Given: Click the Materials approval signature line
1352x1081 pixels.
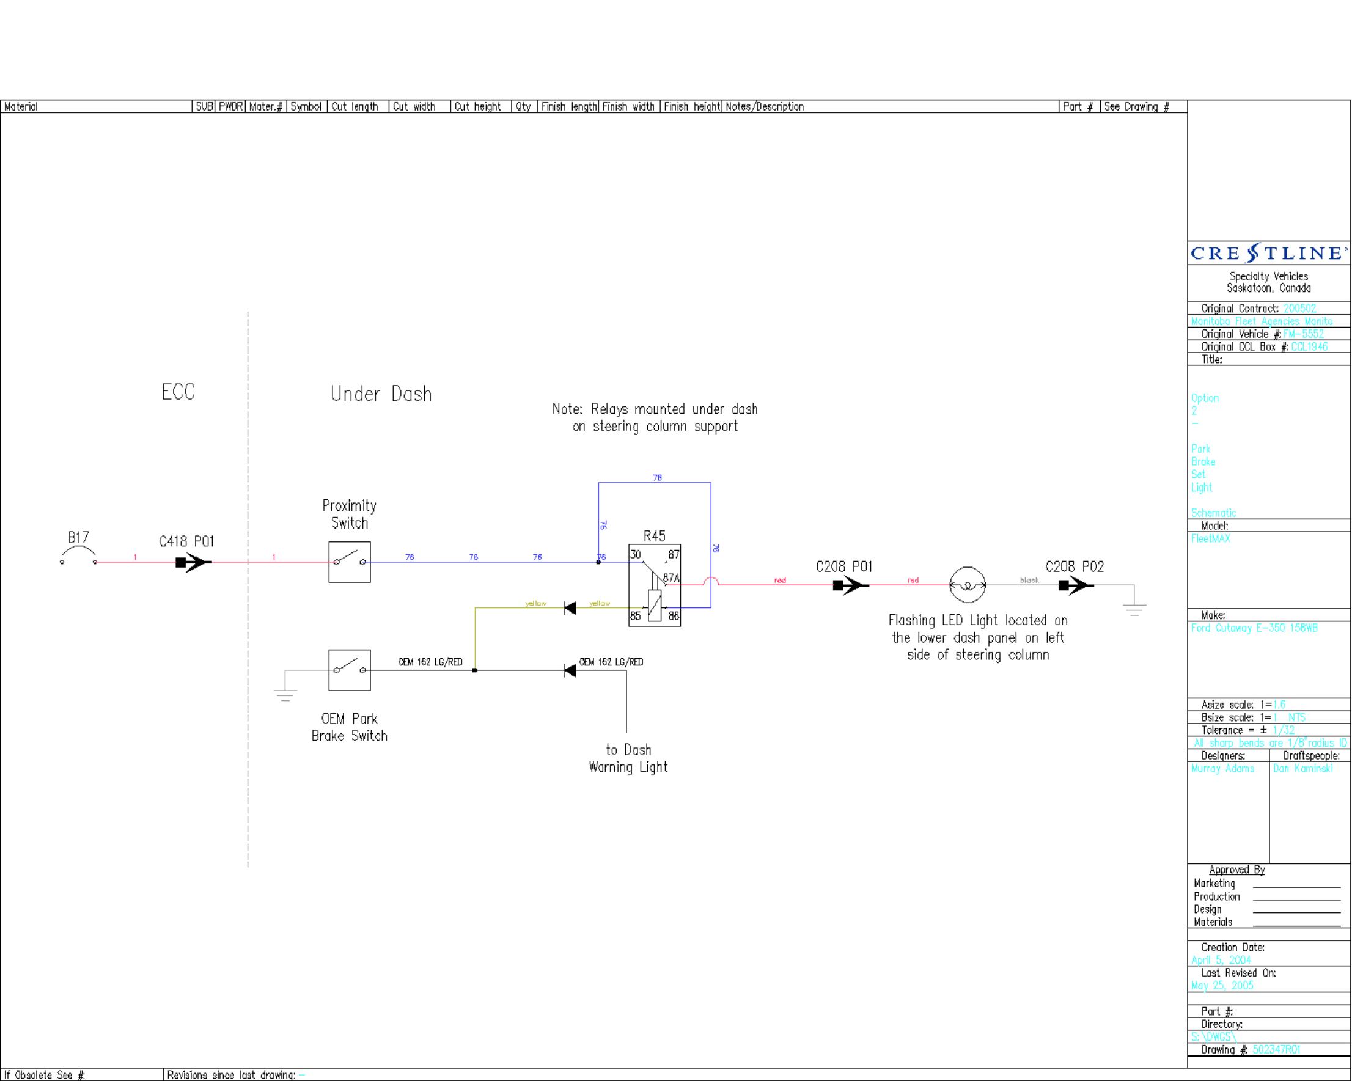Looking at the screenshot, I should coord(1296,926).
